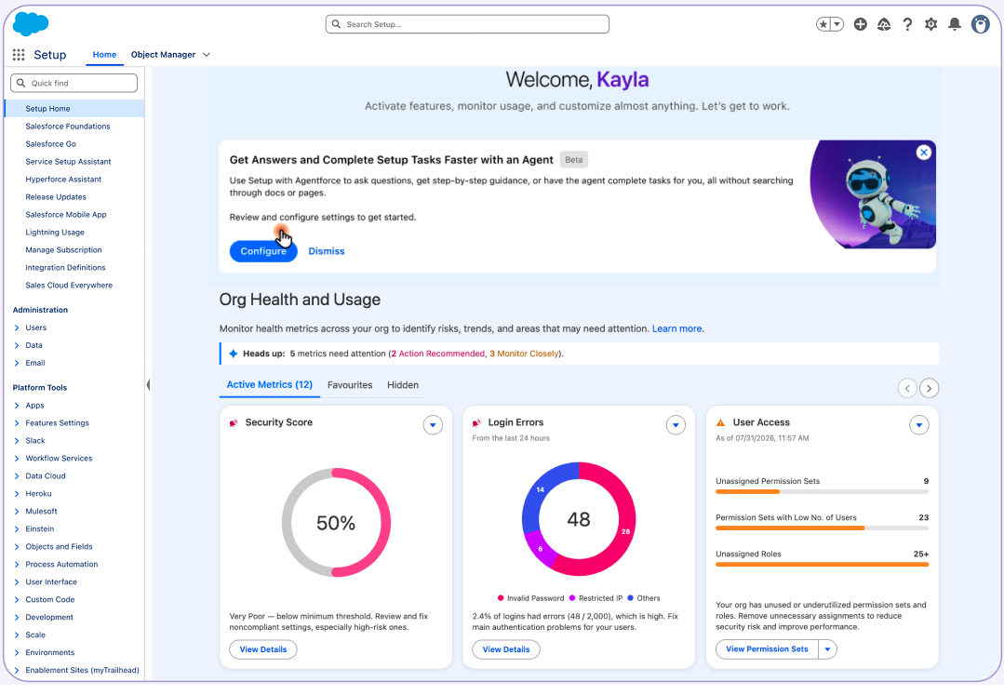Expand the Workflow Services section
Image resolution: width=1004 pixels, height=695 pixels.
(17, 459)
